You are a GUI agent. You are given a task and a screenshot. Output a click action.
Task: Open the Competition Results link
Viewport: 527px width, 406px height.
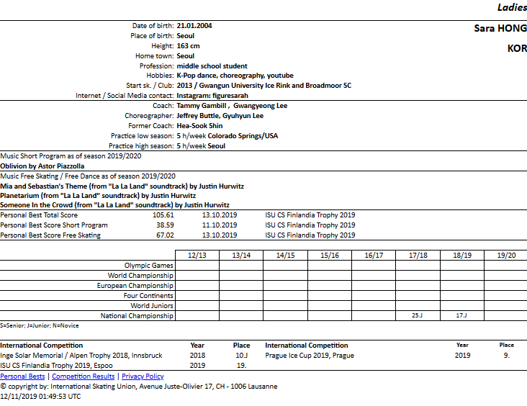tap(83, 376)
